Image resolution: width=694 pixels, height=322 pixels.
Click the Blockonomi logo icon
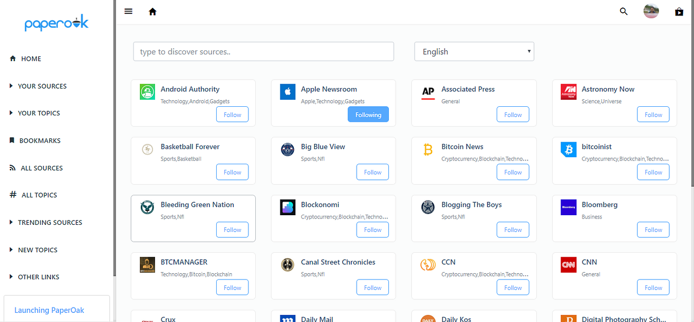click(x=287, y=207)
